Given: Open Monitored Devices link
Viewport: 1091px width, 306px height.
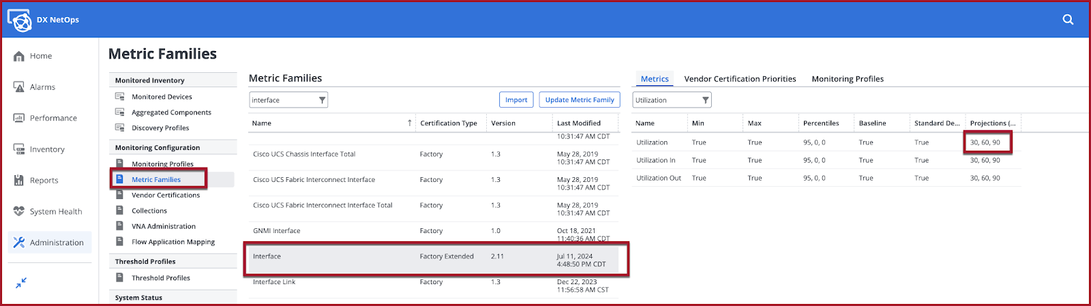Looking at the screenshot, I should tap(162, 97).
